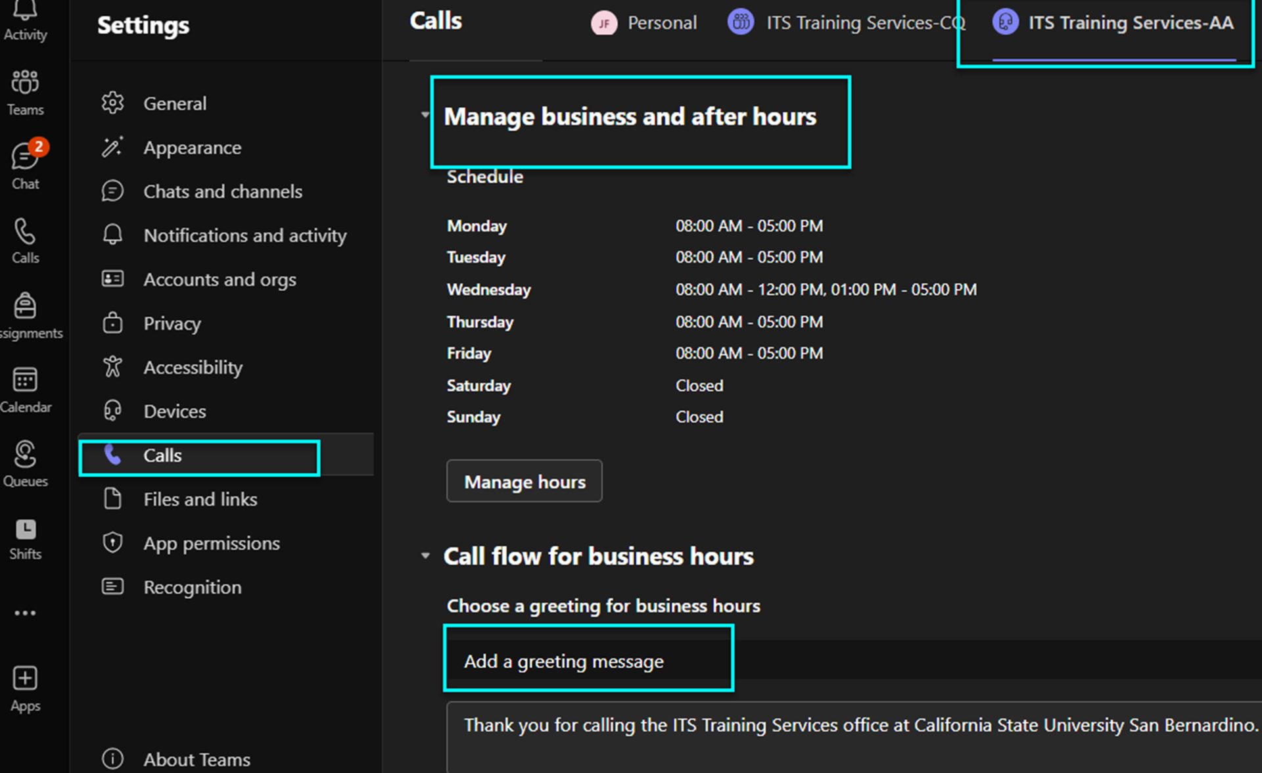Collapse Manage business and after hours section
1262x773 pixels.
pos(425,115)
